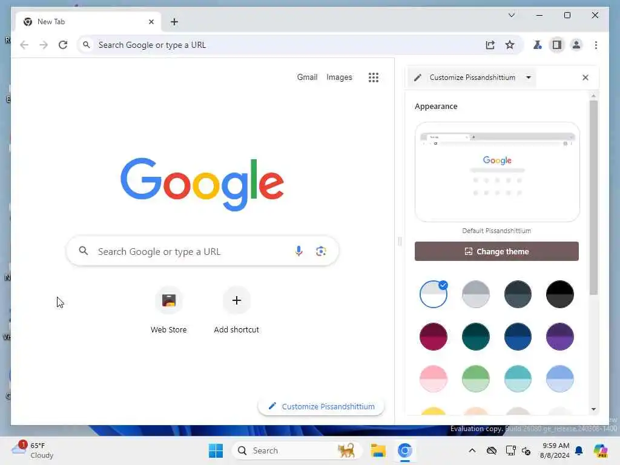Select the burgundy color swatch
This screenshot has height=465, width=620.
[x=434, y=337]
